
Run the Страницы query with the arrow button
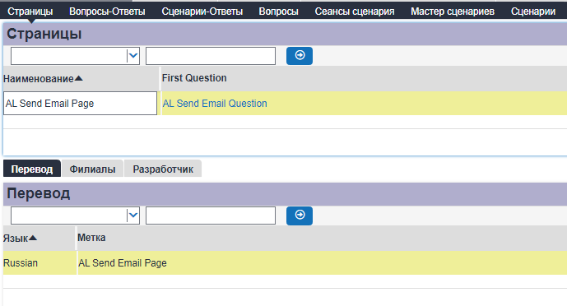300,56
